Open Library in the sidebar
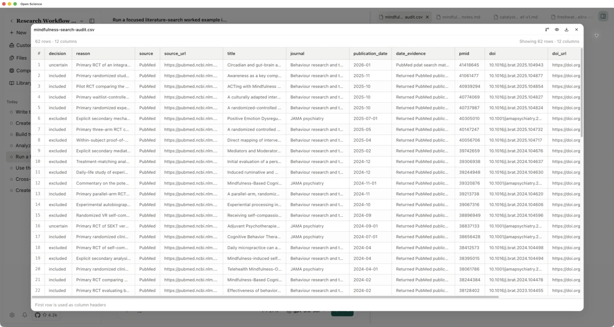 pyautogui.click(x=20, y=83)
